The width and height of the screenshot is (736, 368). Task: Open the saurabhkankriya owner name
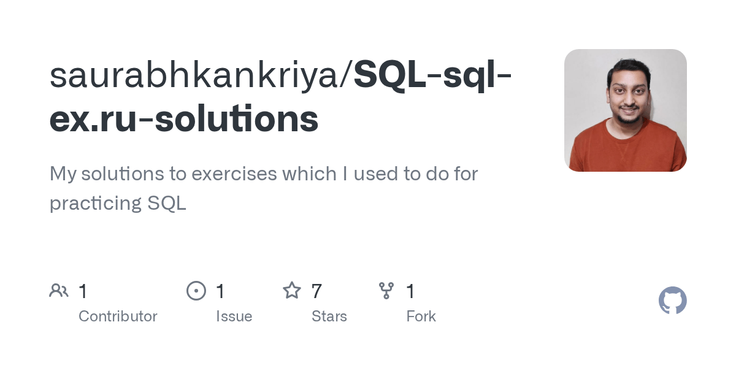[x=197, y=75]
